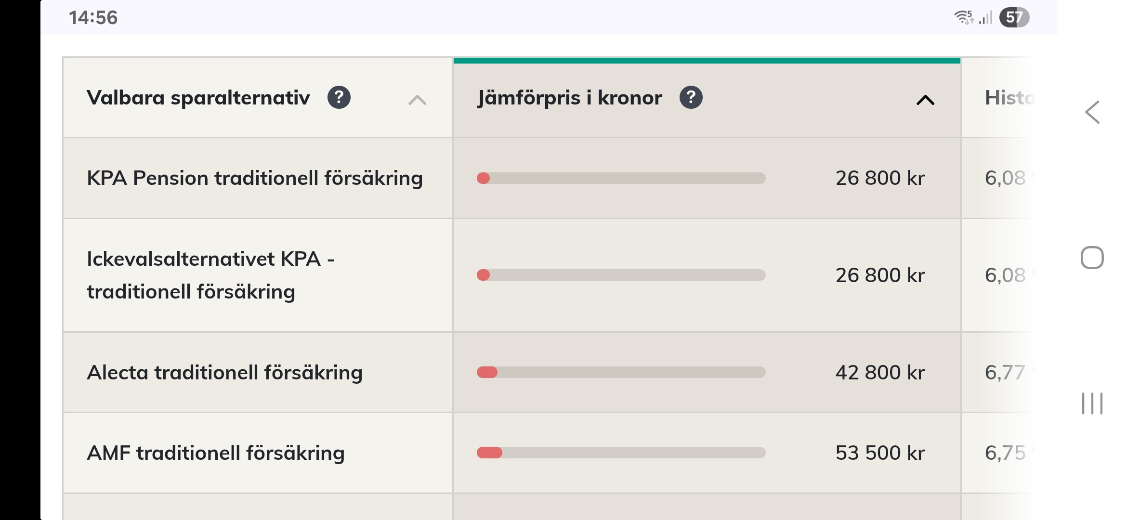Select the Valbara sparalternativ column header
Viewport: 1127px width, 520px height.
tap(198, 98)
